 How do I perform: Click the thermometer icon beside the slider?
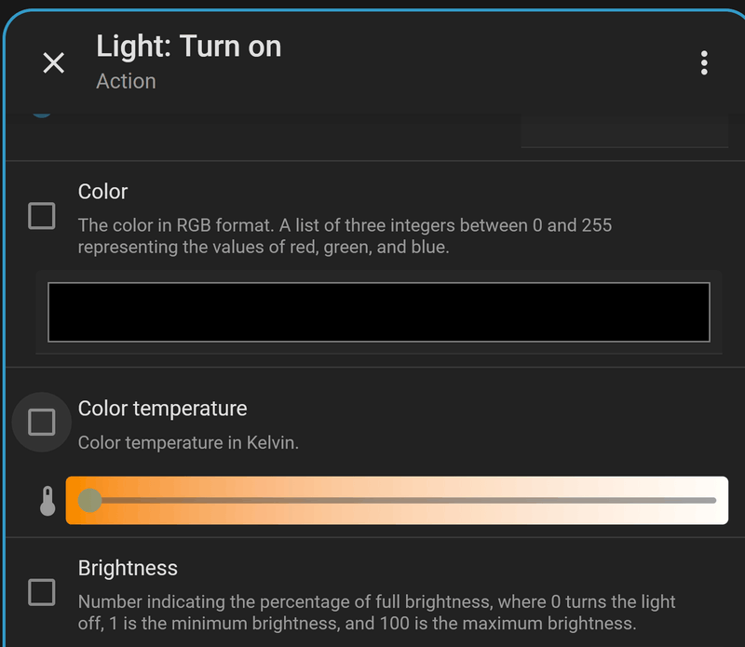(x=47, y=501)
